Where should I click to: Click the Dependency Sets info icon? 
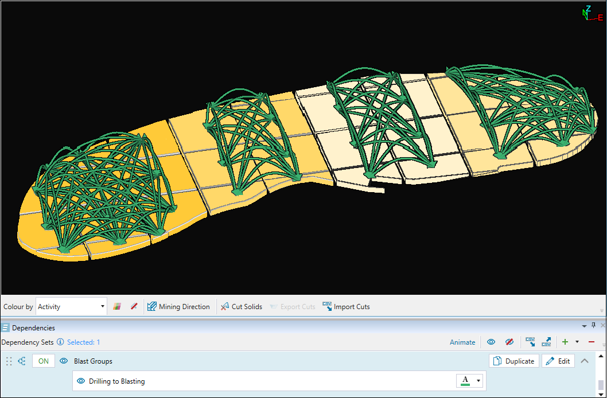(x=60, y=342)
